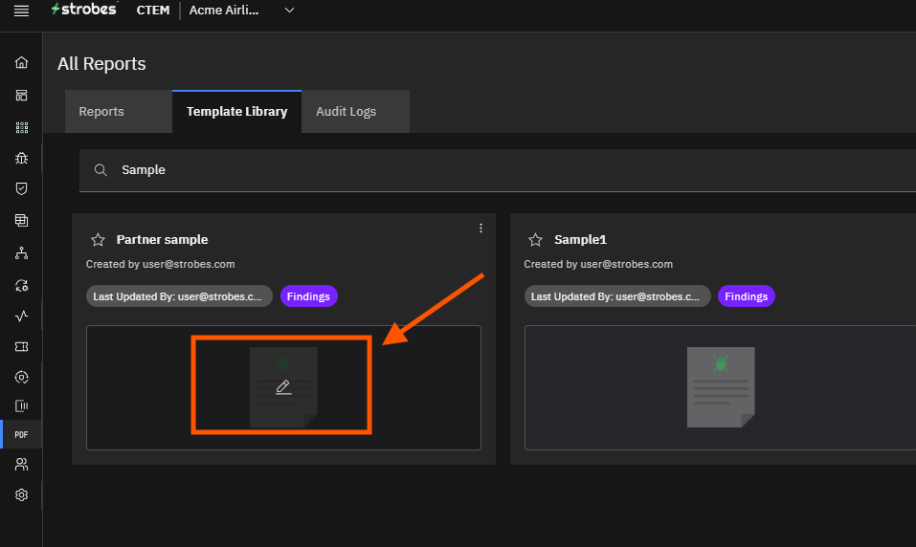The height and width of the screenshot is (547, 916).
Task: Open the target scan sidebar icon
Action: [22, 377]
